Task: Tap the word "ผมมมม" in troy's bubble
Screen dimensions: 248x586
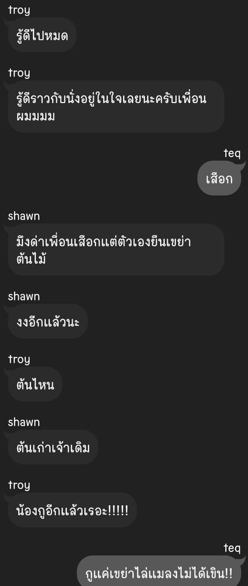Action: pos(36,116)
